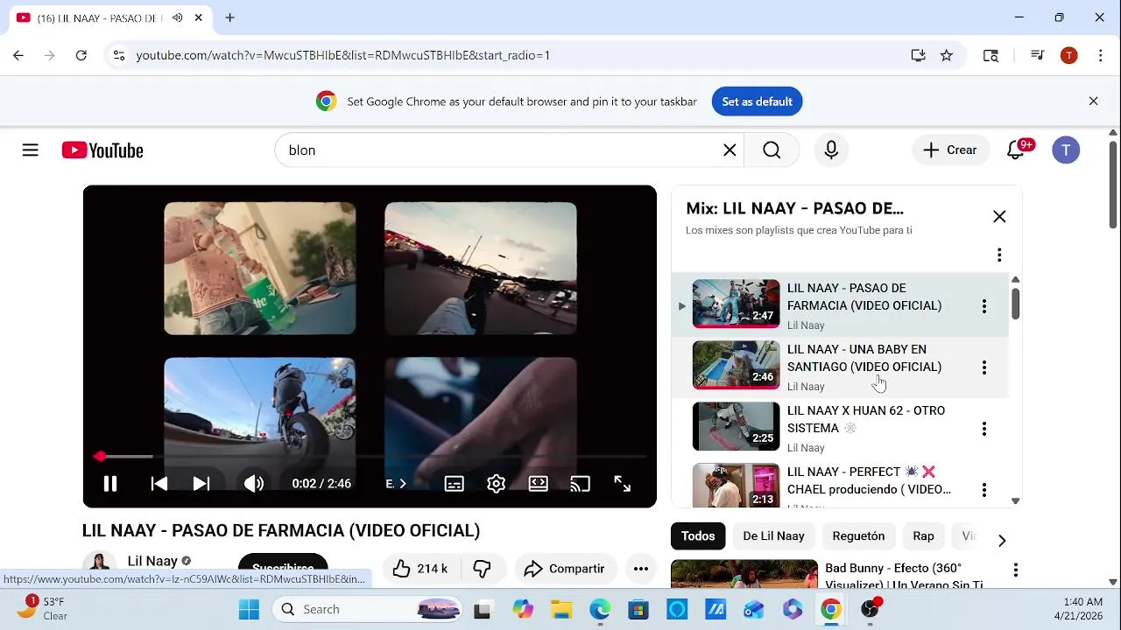Open PASAO DE FARMACIA thumbnail in playlist

pyautogui.click(x=736, y=304)
